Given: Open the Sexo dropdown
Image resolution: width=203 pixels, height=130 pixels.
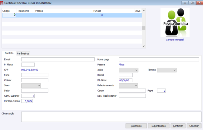Looking at the screenshot, I should point(31,86).
